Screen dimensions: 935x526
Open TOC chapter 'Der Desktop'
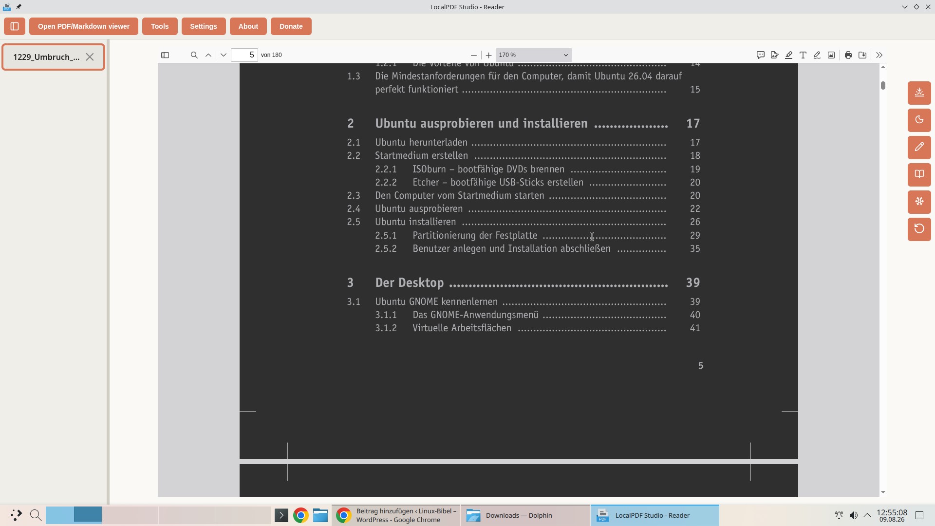409,283
